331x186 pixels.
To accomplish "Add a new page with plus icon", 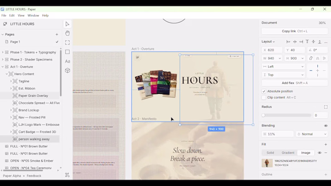I will tap(57, 34).
